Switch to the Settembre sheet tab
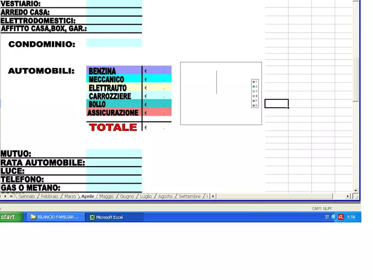The image size is (373, 280). point(190,196)
